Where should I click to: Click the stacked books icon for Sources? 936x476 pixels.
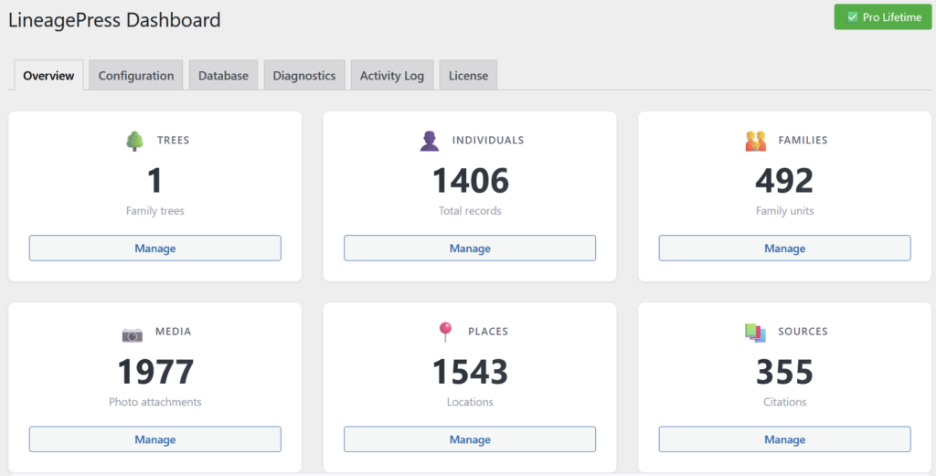(754, 333)
